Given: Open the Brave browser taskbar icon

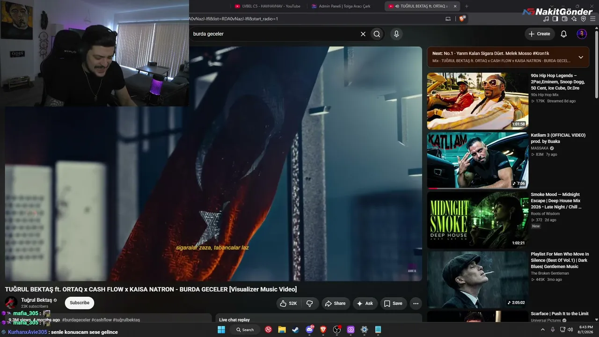Looking at the screenshot, I should (323, 330).
